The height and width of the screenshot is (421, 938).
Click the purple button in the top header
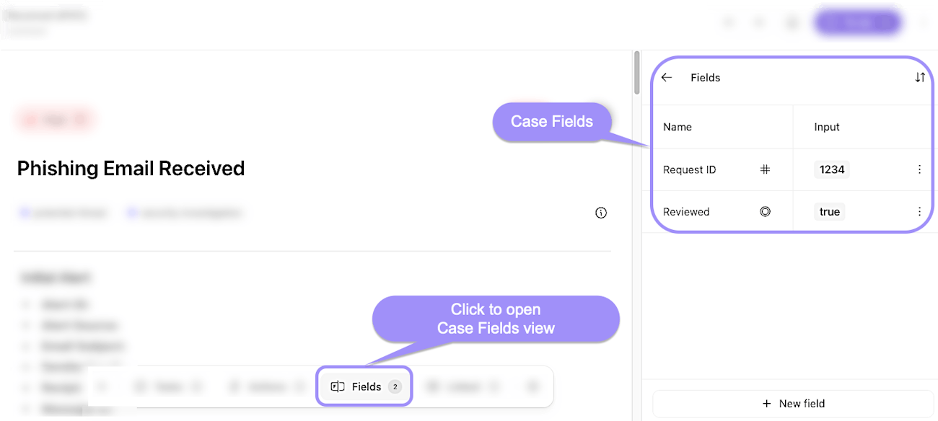click(857, 23)
